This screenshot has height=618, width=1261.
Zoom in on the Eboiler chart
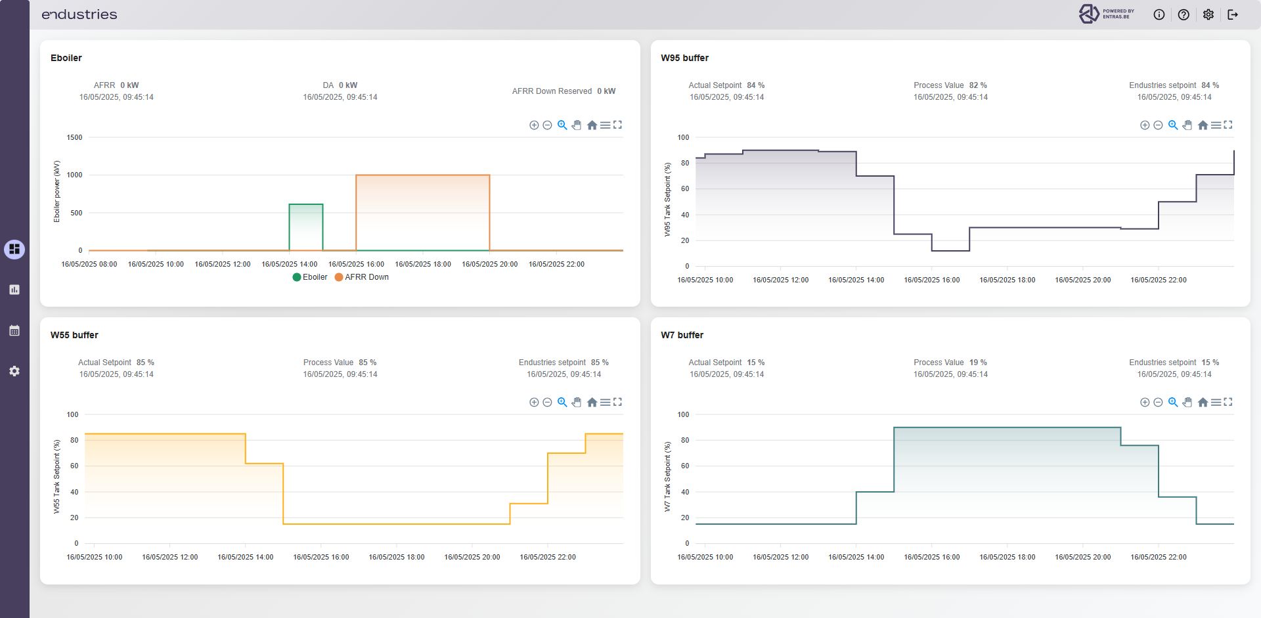click(x=534, y=125)
